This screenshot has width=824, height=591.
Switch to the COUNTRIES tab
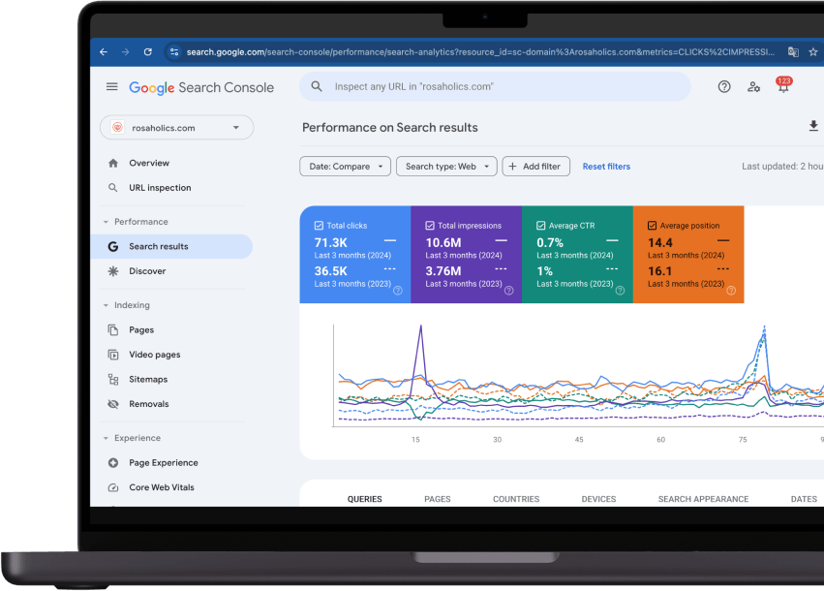point(516,499)
